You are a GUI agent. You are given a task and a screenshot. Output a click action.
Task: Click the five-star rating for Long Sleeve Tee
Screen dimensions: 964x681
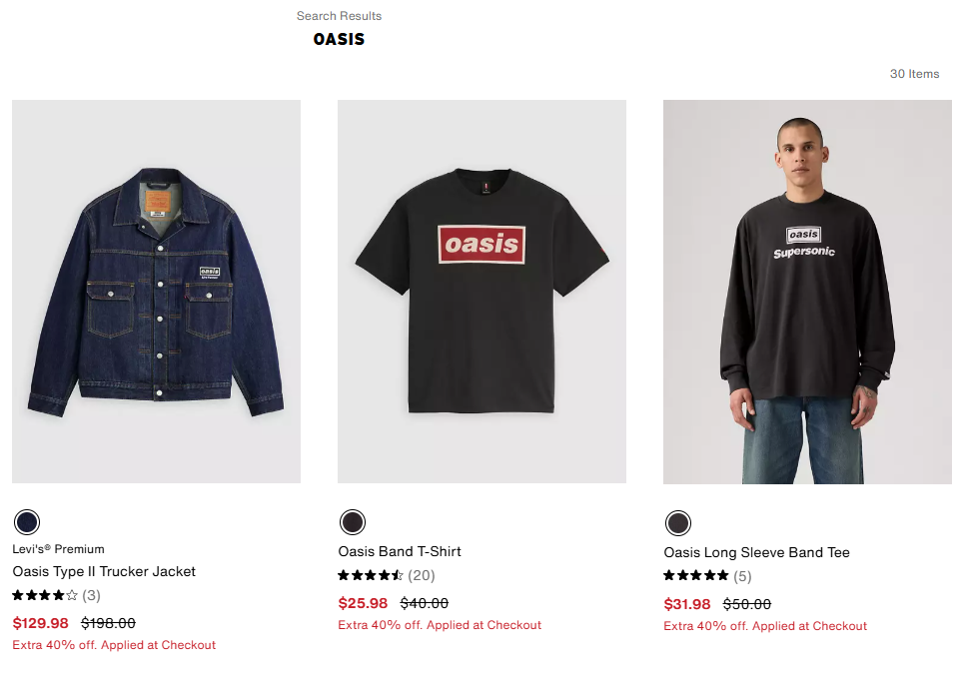[696, 576]
